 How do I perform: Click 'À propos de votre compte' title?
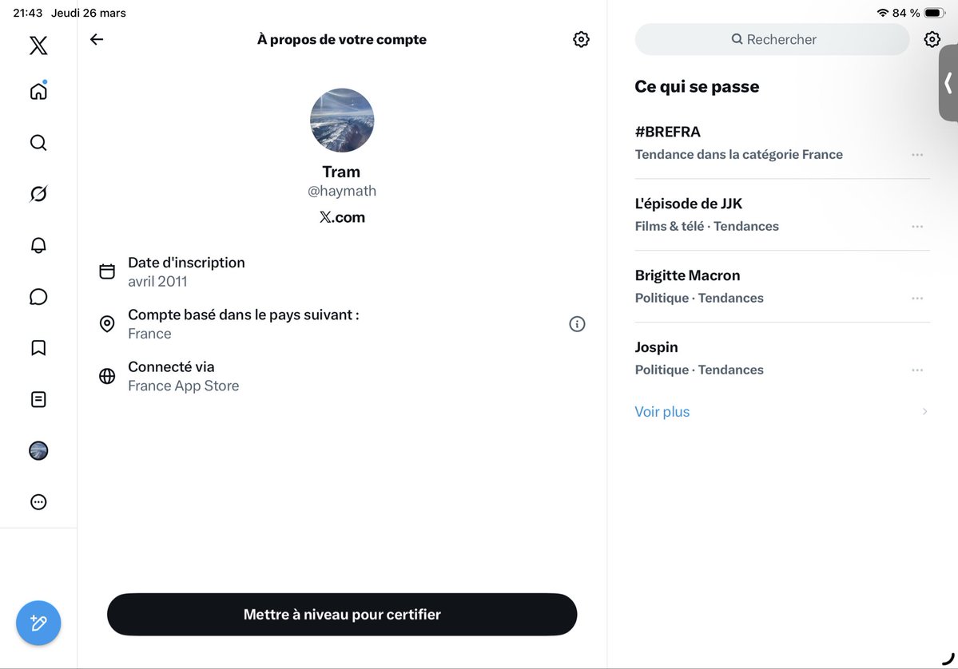342,39
